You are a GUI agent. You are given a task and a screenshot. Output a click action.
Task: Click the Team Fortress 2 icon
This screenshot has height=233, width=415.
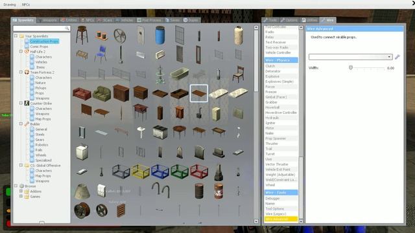pyautogui.click(x=27, y=72)
